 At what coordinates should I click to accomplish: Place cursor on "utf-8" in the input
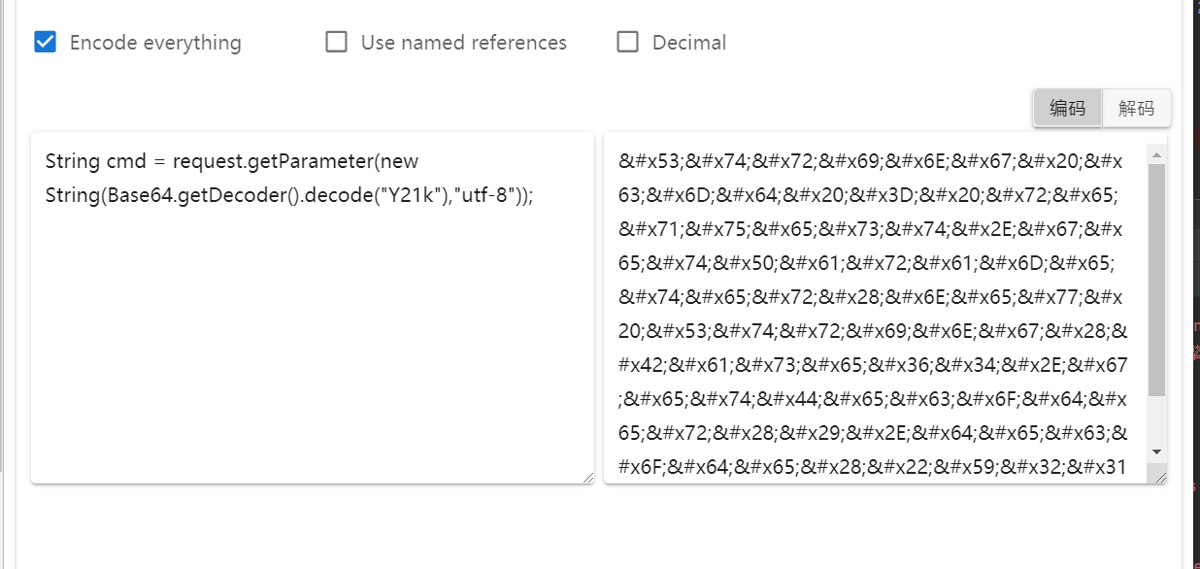[489, 195]
